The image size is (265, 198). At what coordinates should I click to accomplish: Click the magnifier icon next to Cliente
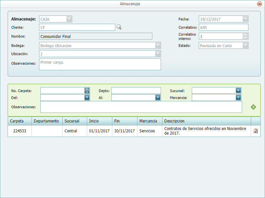[x=119, y=27]
